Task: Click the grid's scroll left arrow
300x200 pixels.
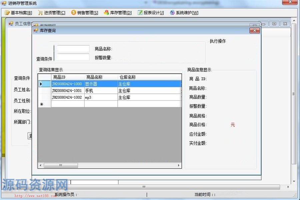Action: tap(41, 165)
